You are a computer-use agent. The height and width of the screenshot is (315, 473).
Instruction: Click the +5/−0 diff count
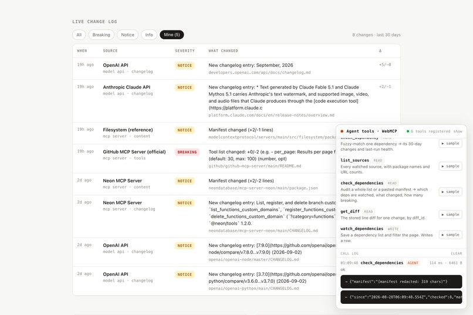coord(385,65)
